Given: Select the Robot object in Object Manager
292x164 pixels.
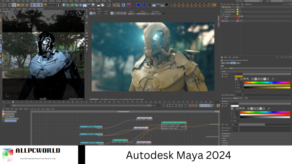Looking at the screenshot, I should 226,21.
